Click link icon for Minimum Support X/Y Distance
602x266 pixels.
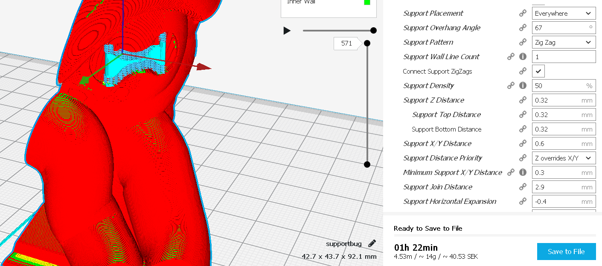511,172
